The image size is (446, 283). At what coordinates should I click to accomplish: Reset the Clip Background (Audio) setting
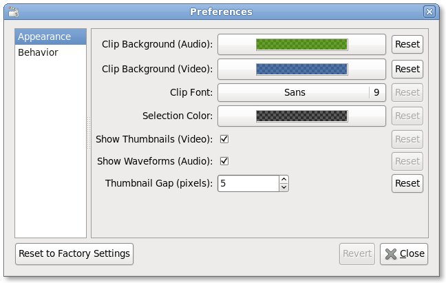[407, 44]
